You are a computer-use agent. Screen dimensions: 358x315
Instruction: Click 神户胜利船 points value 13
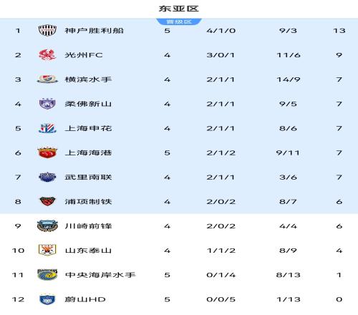pos(339,31)
